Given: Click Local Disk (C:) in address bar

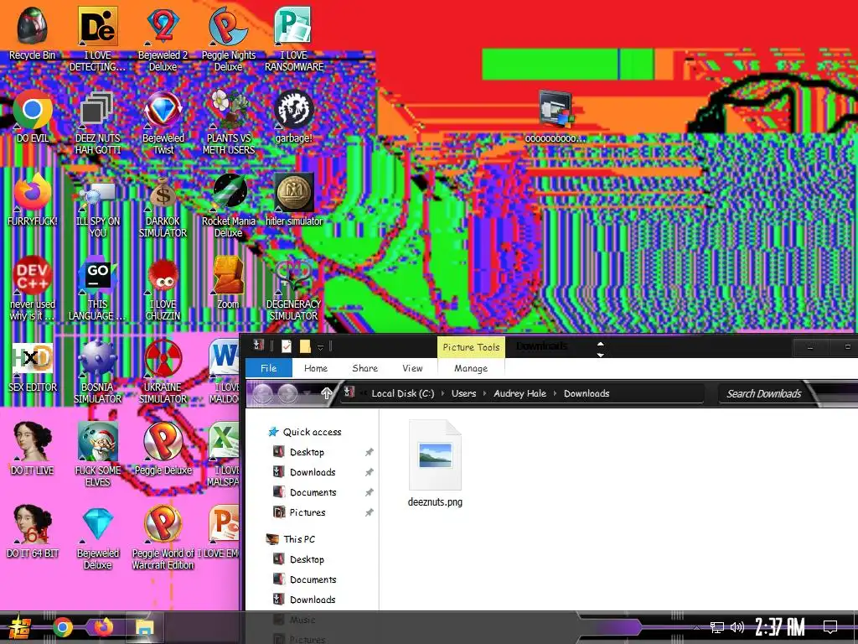Looking at the screenshot, I should pos(403,393).
